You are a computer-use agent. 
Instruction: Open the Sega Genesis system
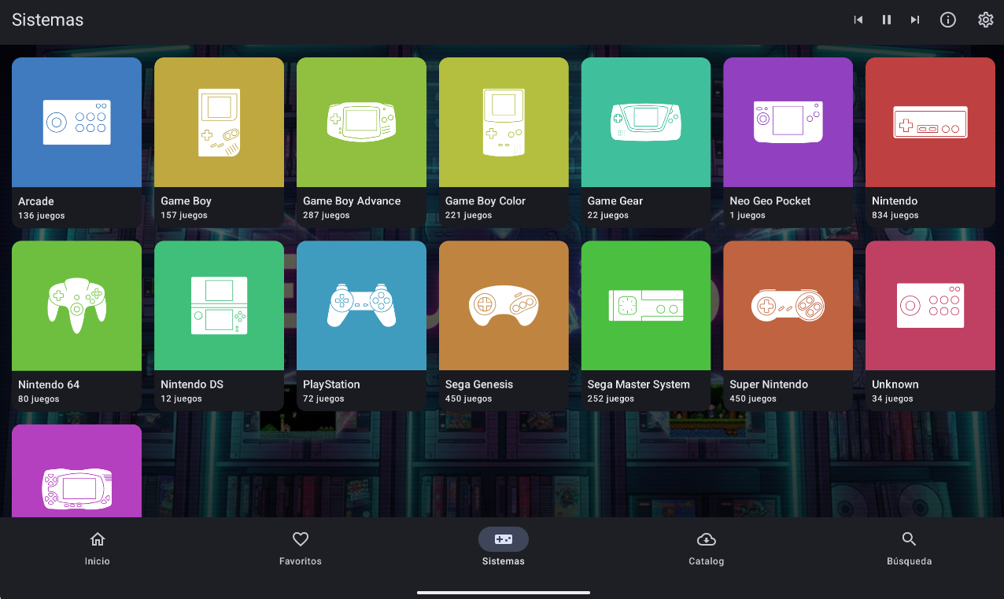(x=504, y=307)
